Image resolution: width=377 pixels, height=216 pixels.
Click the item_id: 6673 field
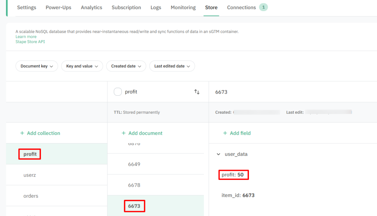[238, 195]
